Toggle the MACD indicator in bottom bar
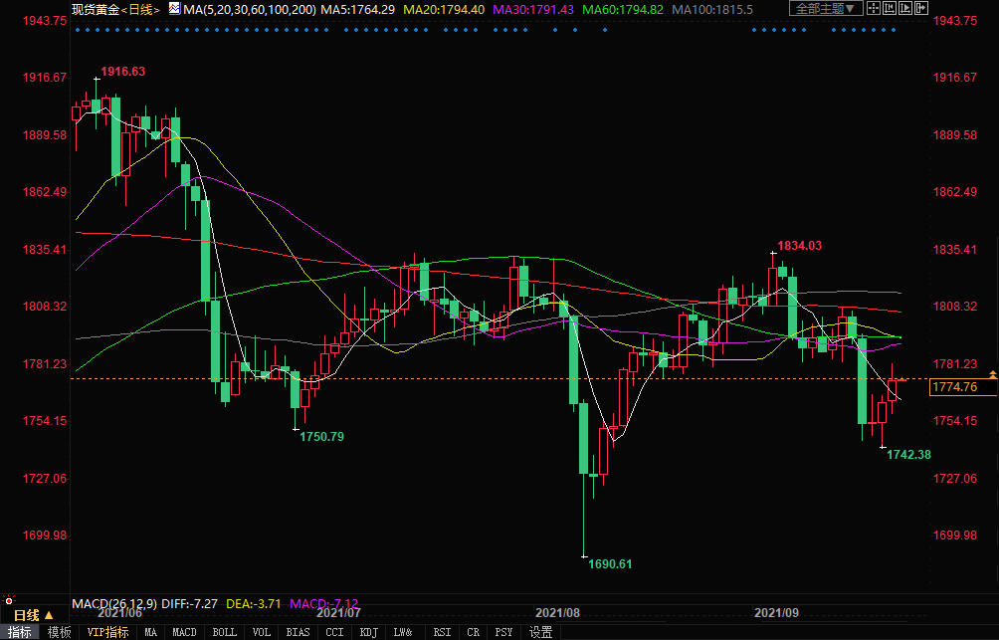Screen dimensions: 999x640 [x=184, y=632]
